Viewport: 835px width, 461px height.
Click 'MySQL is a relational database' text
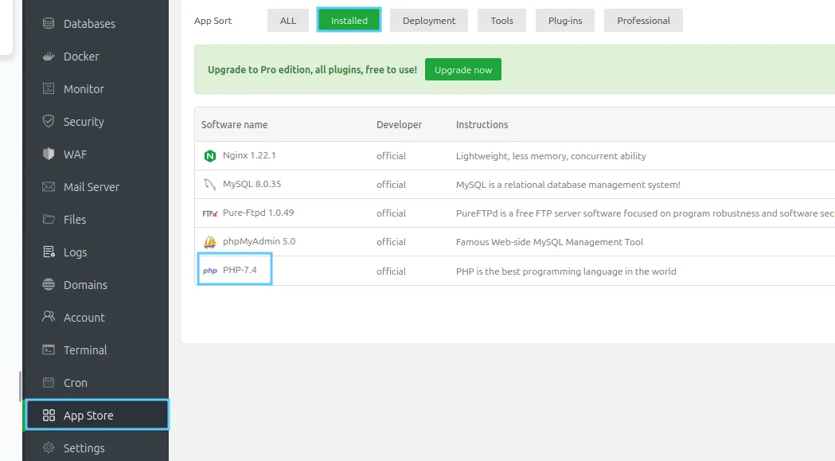[568, 185]
